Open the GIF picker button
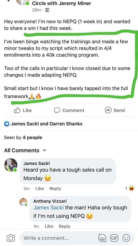Image resolution: width=138 pixels, height=246 pixels. pos(114,238)
